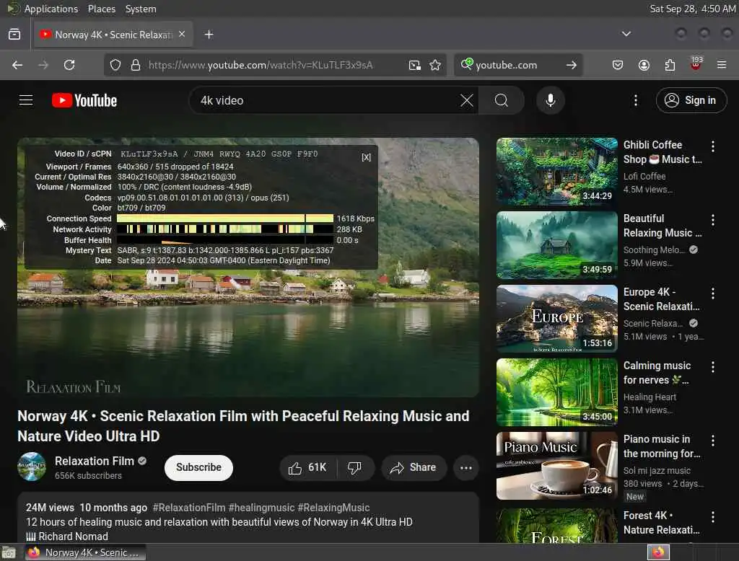Open Europe 4K video thumbnail
The image size is (739, 561).
[556, 319]
